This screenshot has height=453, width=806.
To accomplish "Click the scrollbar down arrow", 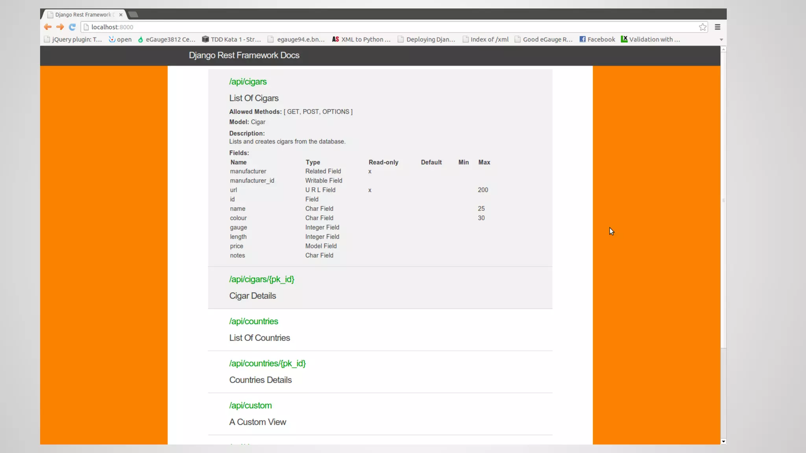I will (723, 442).
